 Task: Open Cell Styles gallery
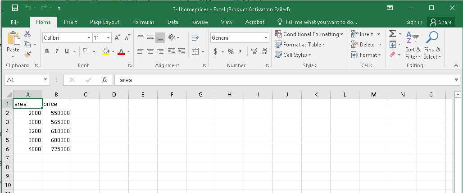click(293, 55)
